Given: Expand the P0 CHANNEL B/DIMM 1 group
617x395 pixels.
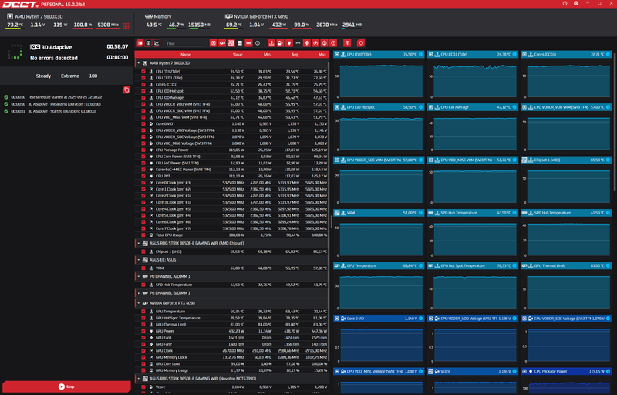Looking at the screenshot, I should (x=139, y=293).
